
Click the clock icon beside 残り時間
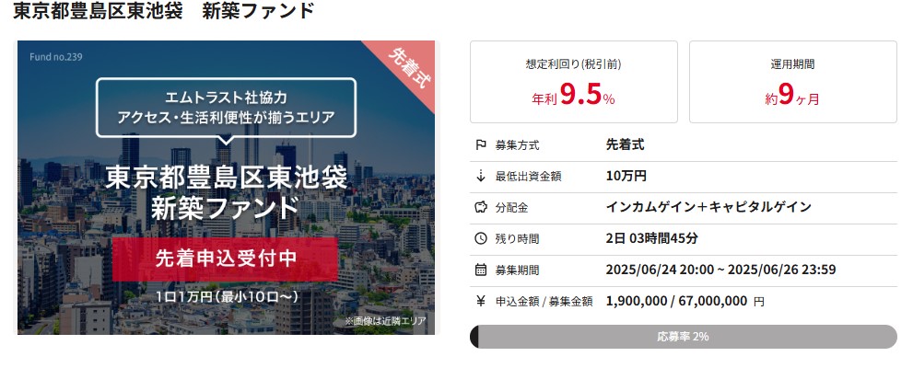[x=480, y=238]
